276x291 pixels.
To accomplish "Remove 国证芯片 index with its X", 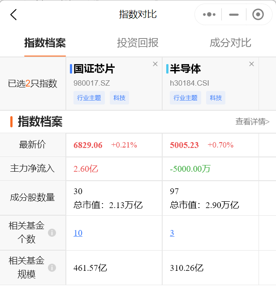I will (x=155, y=64).
